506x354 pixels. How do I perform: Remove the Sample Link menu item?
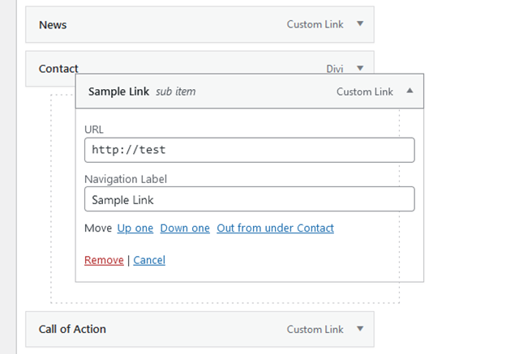104,260
